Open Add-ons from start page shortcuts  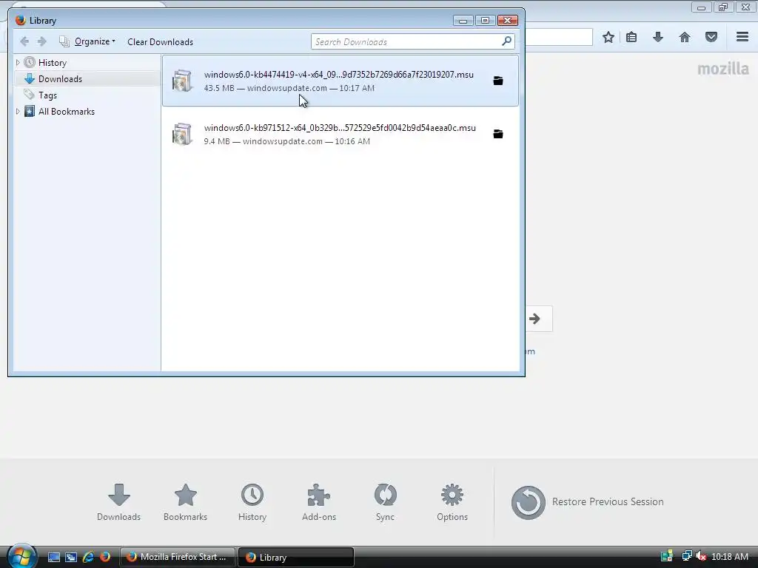point(318,502)
